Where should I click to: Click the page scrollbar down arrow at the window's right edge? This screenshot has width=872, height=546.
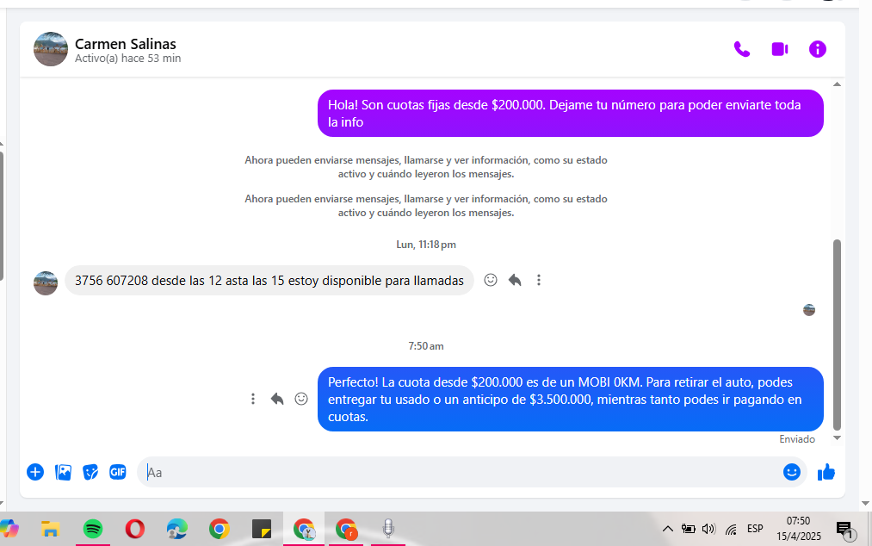(x=865, y=504)
